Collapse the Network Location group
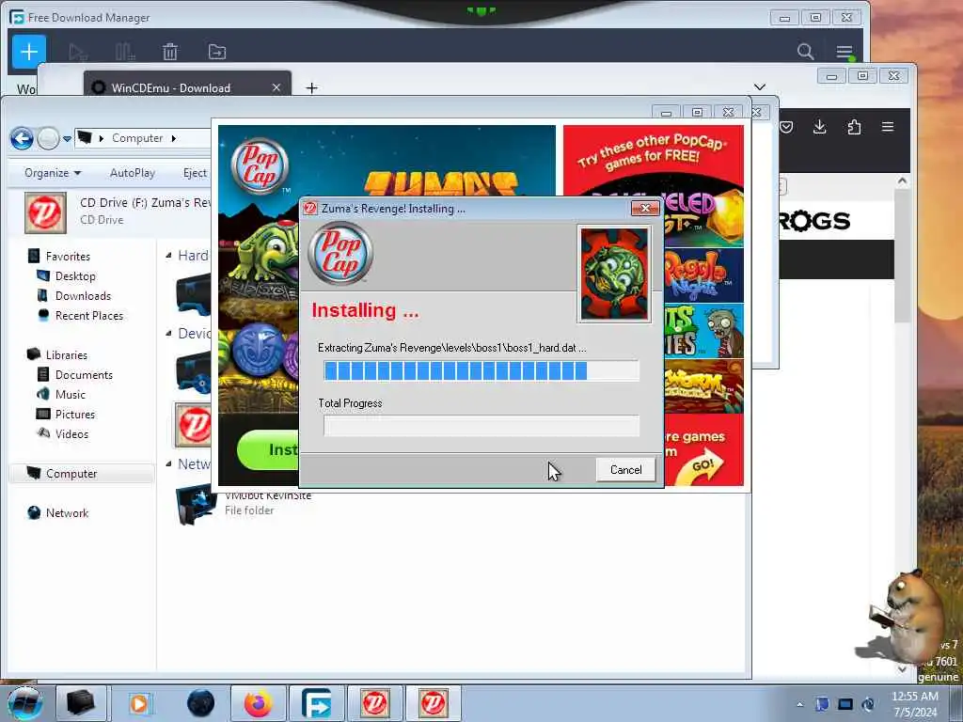Screen dimensions: 963x722 168,463
